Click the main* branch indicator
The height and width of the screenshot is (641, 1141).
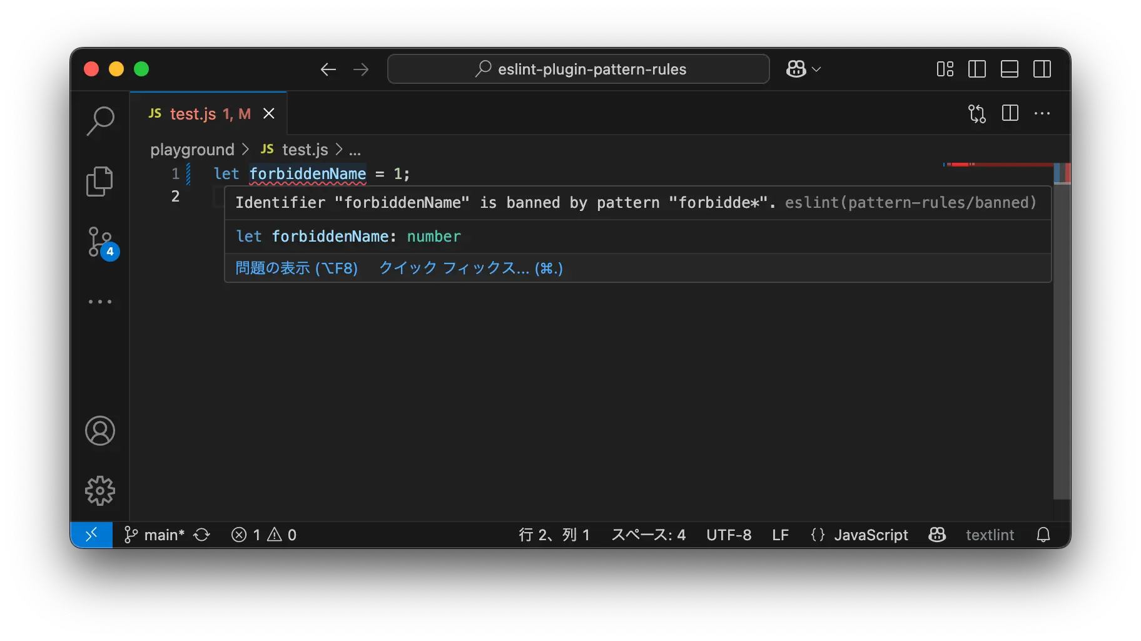[x=155, y=535]
